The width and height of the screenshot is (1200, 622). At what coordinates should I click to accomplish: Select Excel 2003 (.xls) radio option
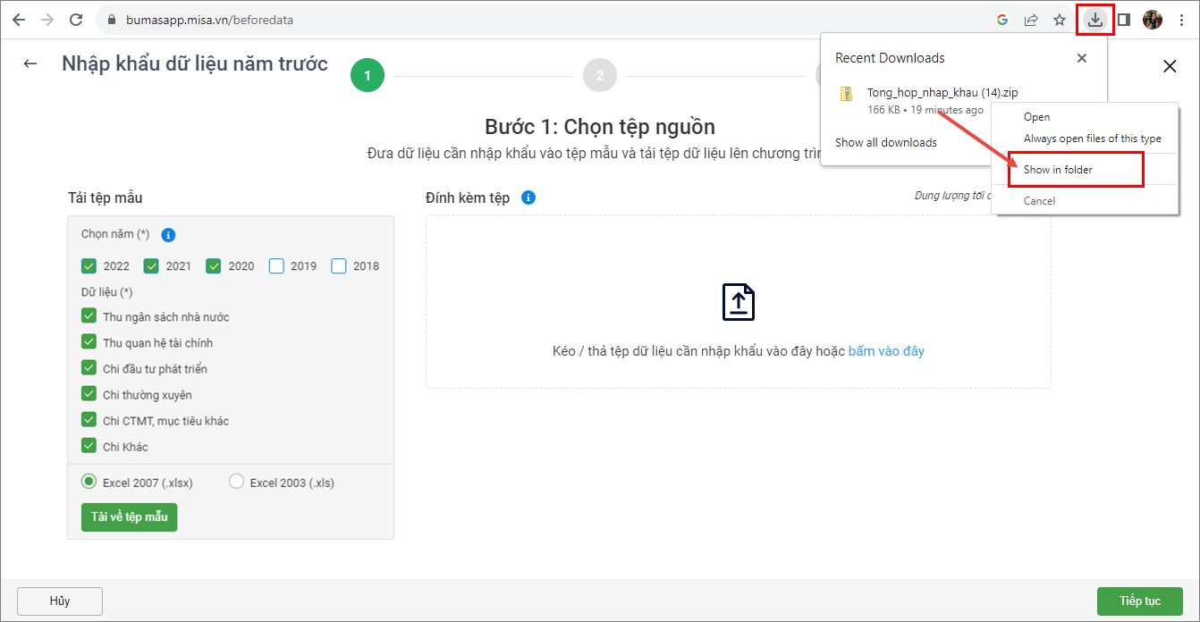coord(237,481)
